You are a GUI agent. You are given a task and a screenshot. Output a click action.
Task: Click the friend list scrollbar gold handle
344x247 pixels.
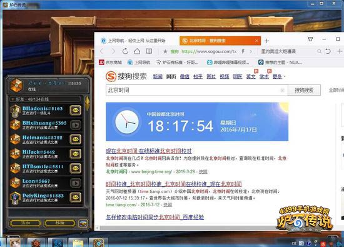point(88,104)
